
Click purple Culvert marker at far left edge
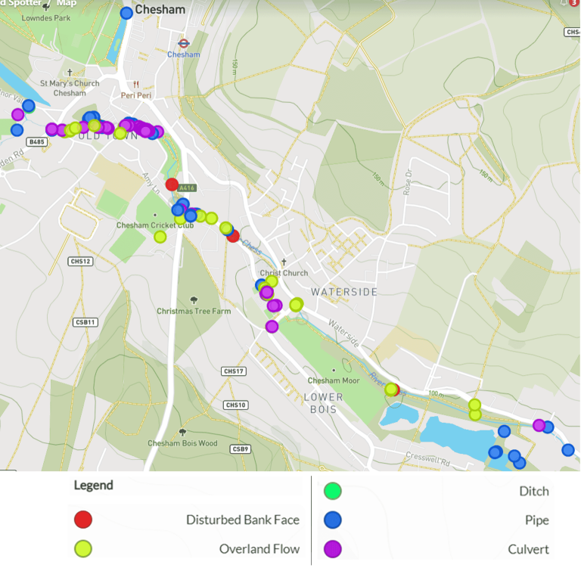click(18, 114)
